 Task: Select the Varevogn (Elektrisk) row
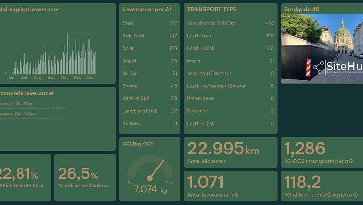231,73
